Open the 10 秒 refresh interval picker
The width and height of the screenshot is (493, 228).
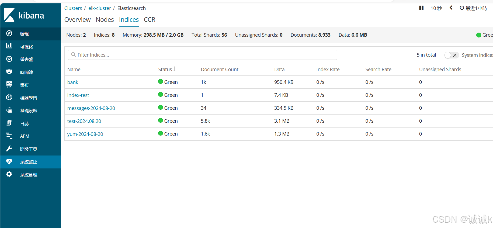[436, 8]
